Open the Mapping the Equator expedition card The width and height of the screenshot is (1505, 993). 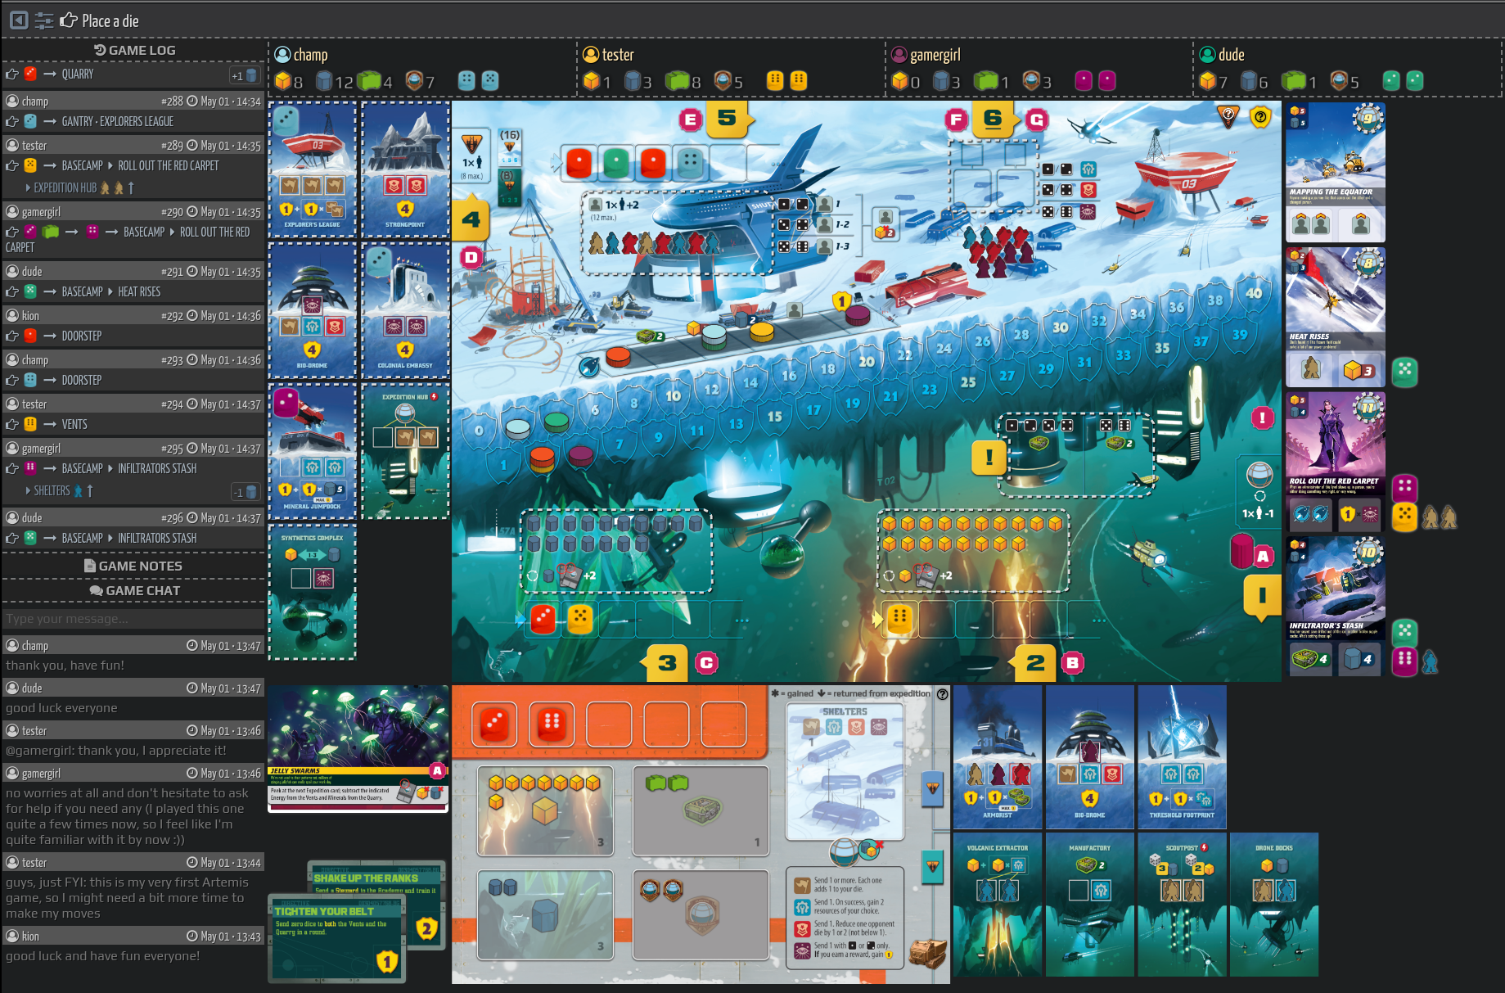pyautogui.click(x=1336, y=173)
